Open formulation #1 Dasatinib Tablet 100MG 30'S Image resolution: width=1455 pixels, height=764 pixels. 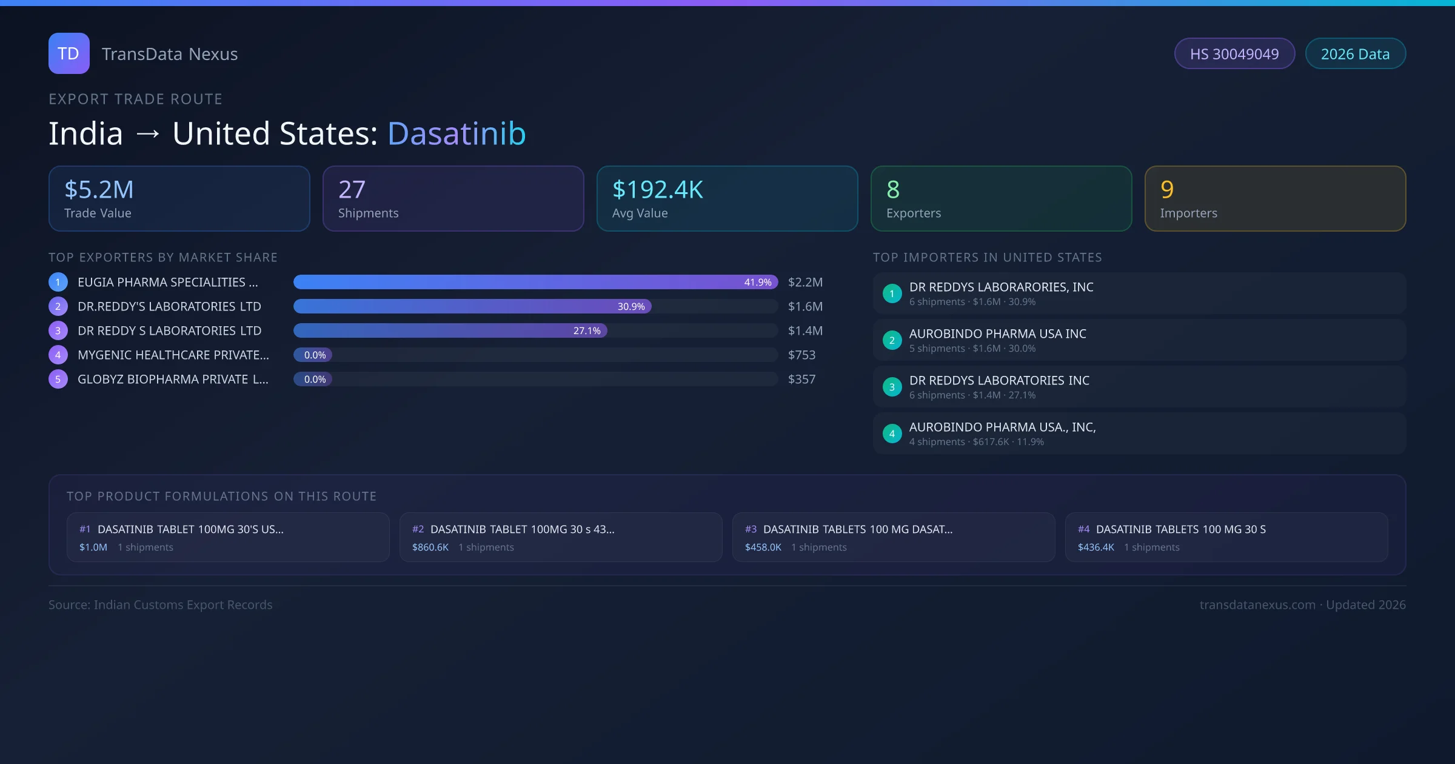pyautogui.click(x=228, y=537)
